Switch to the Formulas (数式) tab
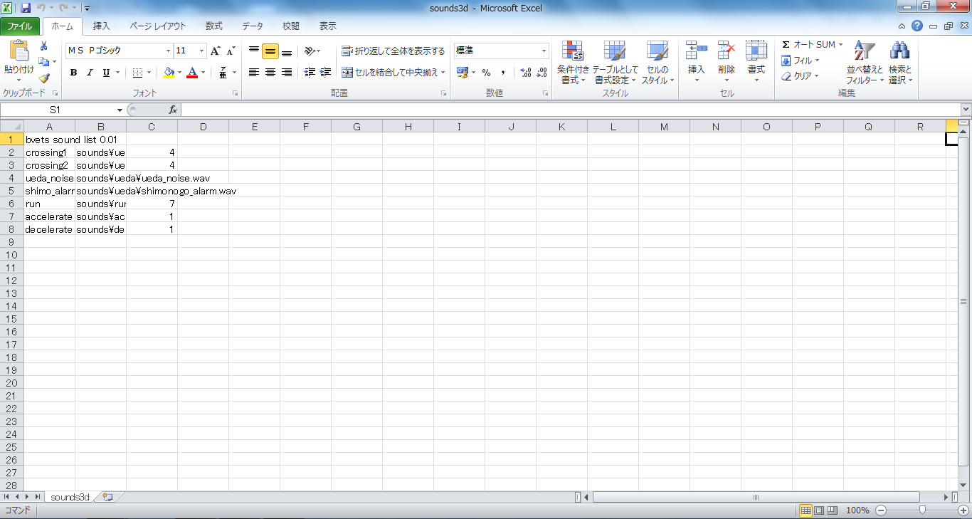The width and height of the screenshot is (972, 519). (x=214, y=26)
